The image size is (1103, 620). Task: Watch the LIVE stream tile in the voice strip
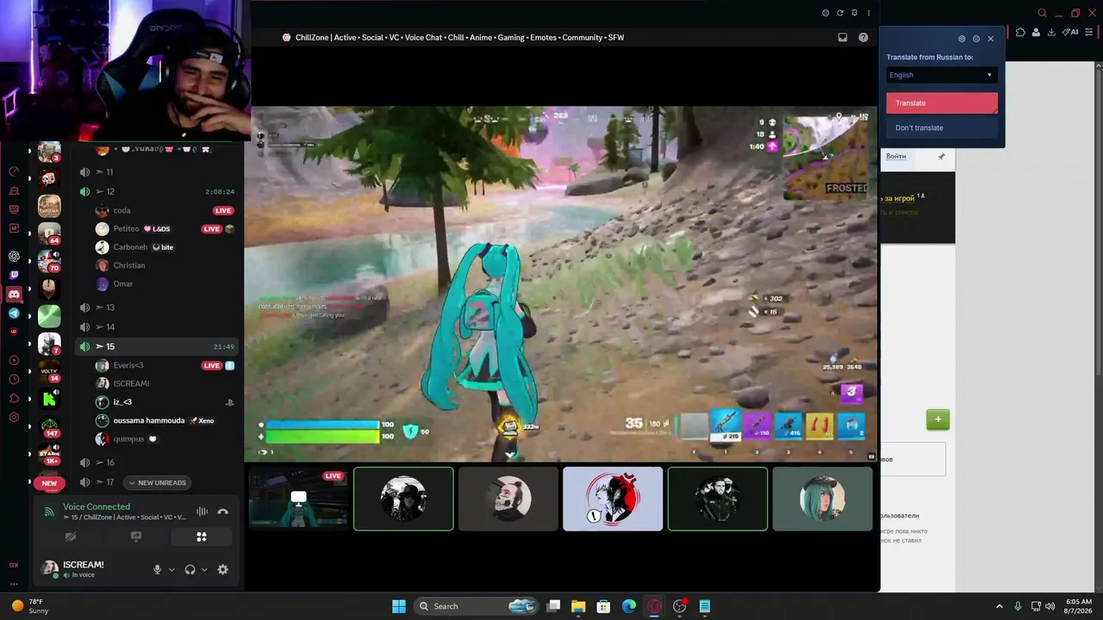click(x=298, y=499)
